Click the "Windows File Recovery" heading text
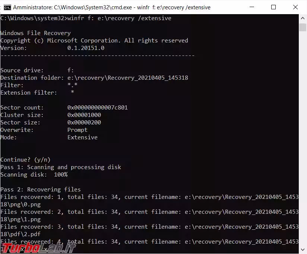The width and height of the screenshot is (307, 254). (x=35, y=33)
